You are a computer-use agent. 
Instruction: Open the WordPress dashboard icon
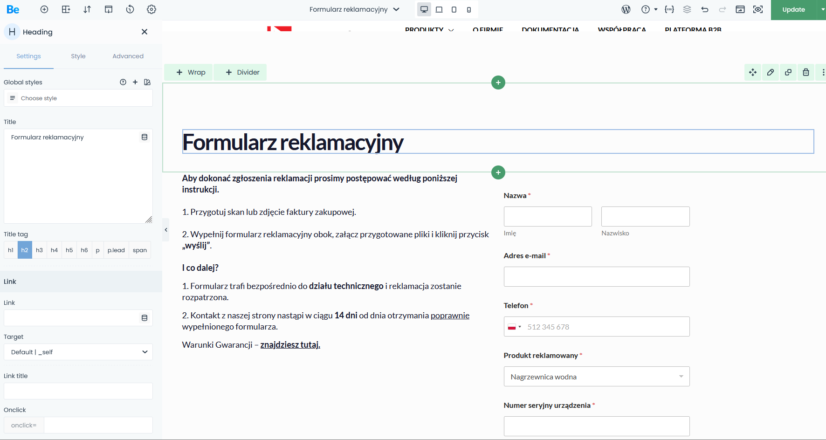coord(626,9)
